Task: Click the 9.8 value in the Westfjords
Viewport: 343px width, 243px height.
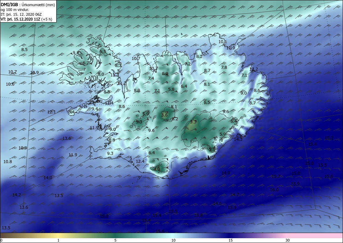Action: [76, 52]
